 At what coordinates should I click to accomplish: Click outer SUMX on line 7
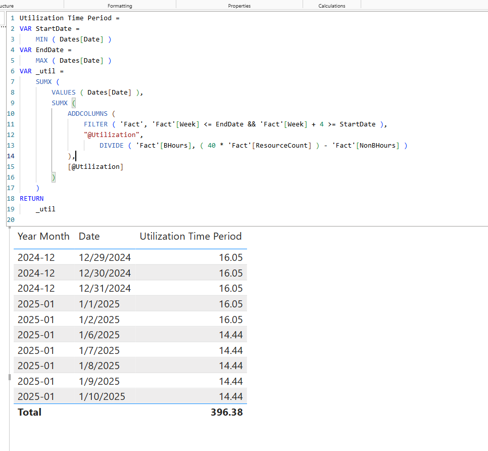(x=43, y=81)
